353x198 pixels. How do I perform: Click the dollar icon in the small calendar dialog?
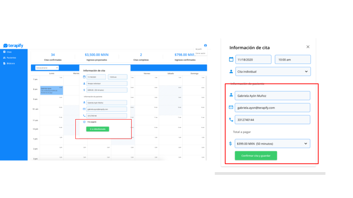(84, 90)
